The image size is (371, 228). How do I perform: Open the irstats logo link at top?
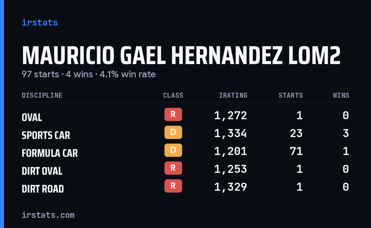[x=40, y=22]
